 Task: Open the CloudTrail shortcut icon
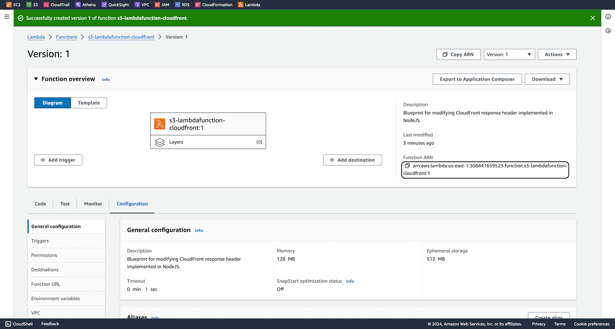click(46, 5)
